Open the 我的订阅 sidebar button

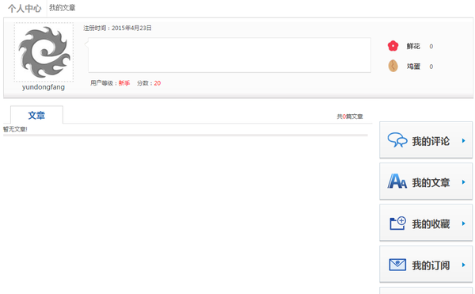[426, 265]
